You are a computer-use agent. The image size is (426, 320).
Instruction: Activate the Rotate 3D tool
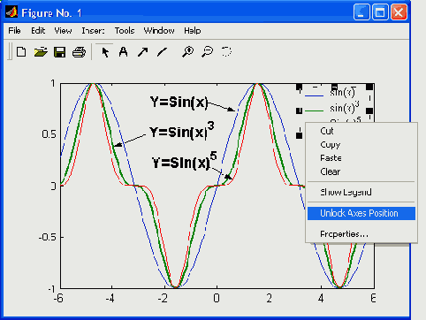pyautogui.click(x=226, y=51)
